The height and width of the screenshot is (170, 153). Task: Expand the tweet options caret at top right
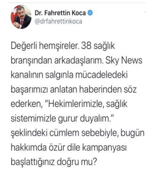tap(145, 11)
